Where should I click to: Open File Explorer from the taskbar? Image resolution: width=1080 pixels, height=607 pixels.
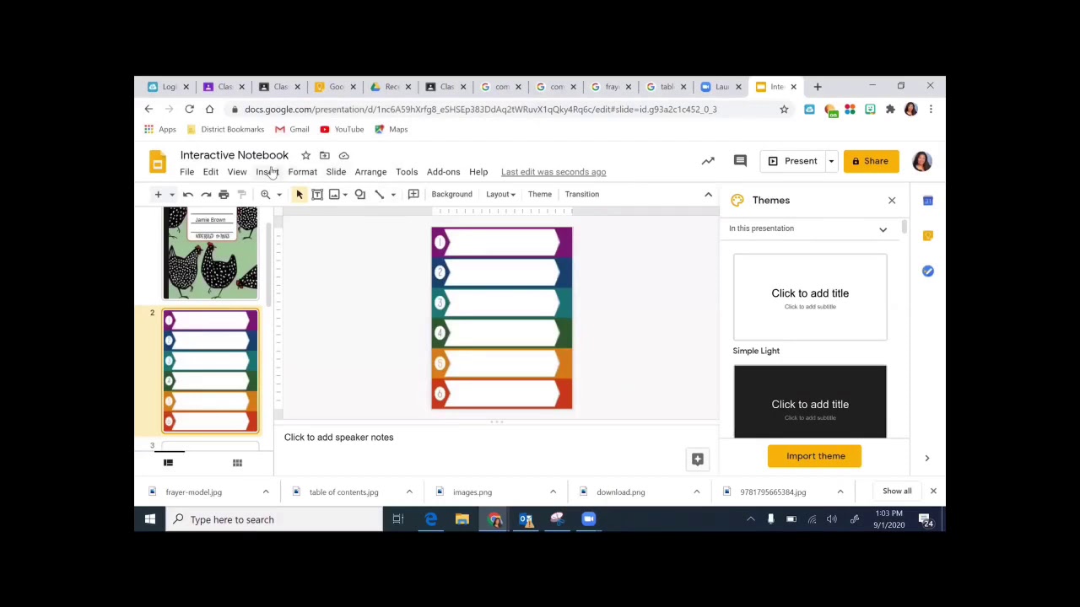click(x=462, y=519)
